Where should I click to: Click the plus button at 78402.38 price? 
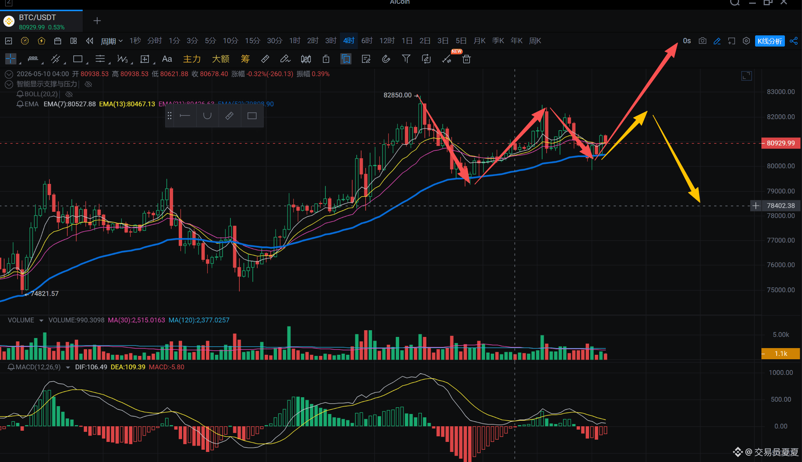coord(756,206)
